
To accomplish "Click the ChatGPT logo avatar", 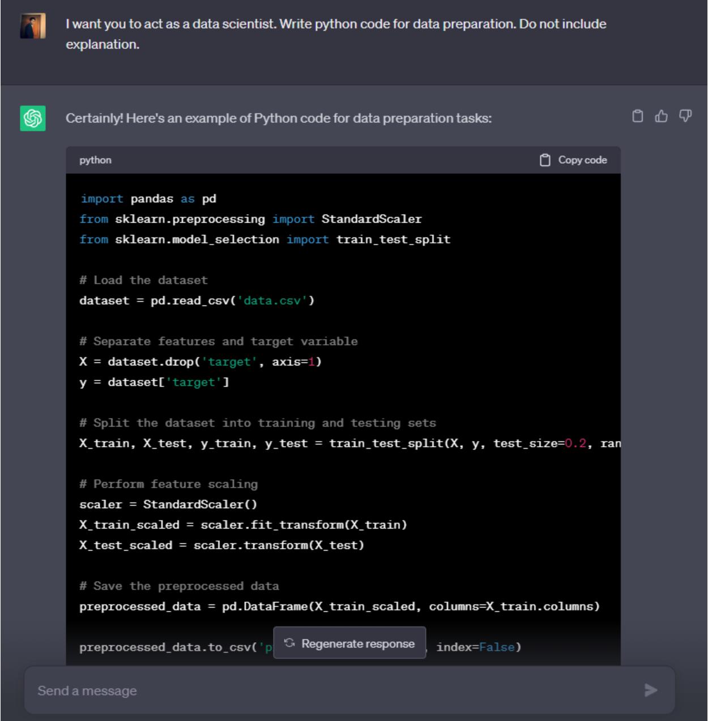I will tap(33, 118).
